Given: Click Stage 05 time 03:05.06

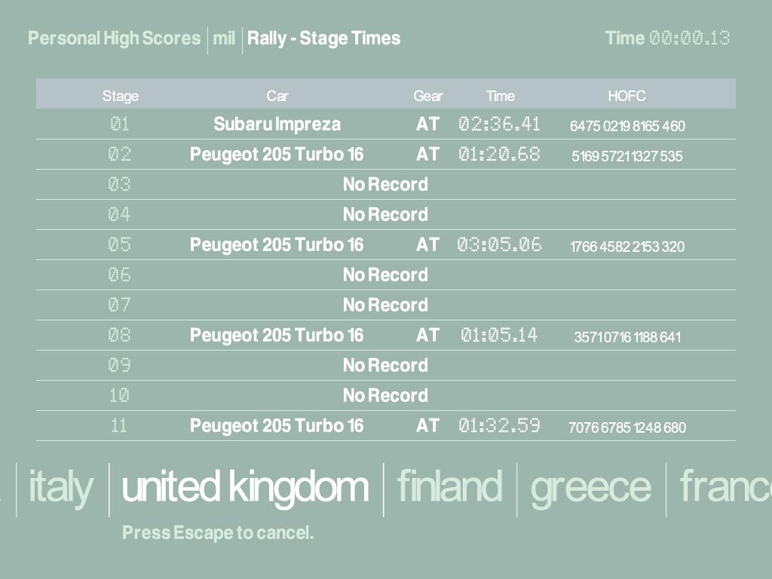Looking at the screenshot, I should point(499,245).
